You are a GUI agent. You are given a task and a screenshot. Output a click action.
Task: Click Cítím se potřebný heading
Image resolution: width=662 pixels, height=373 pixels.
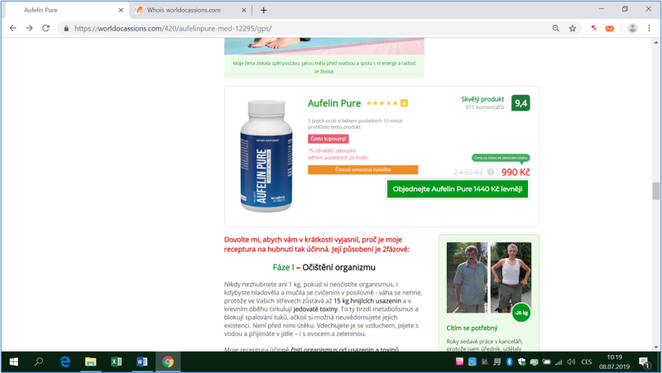[x=472, y=328]
